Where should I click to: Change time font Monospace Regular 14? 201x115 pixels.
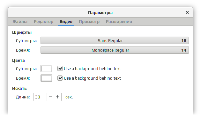115,50
